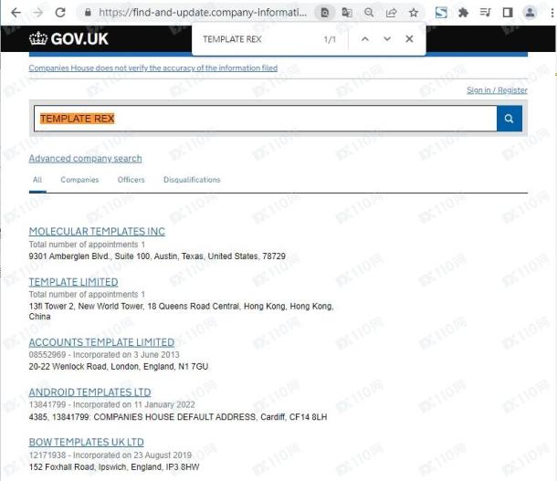Open ANDROID TEMPLATES LTD result
This screenshot has height=481, width=557.
click(x=89, y=392)
